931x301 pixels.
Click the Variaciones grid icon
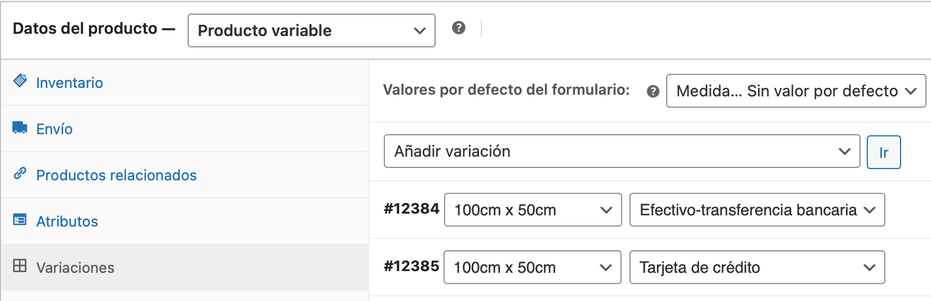pos(20,265)
